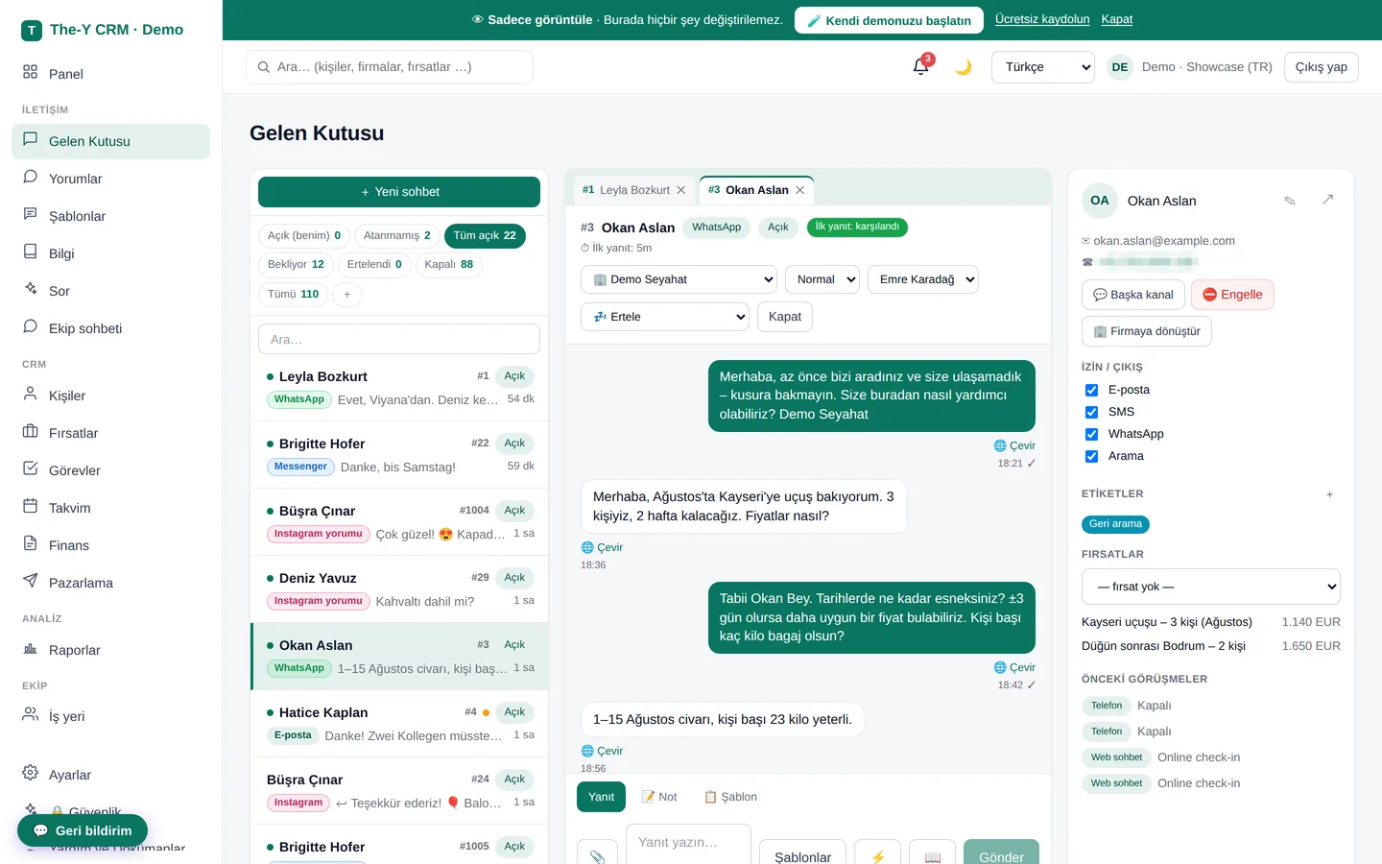The height and width of the screenshot is (864, 1382).
Task: Open Okan Aslan contact in new view arrow
Action: pyautogui.click(x=1327, y=200)
